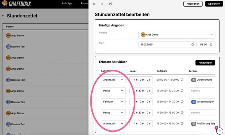The height and width of the screenshot is (135, 225).
Task: Click the clock icon for 14:30:00 - 15:00:00
Action: coord(182,113)
